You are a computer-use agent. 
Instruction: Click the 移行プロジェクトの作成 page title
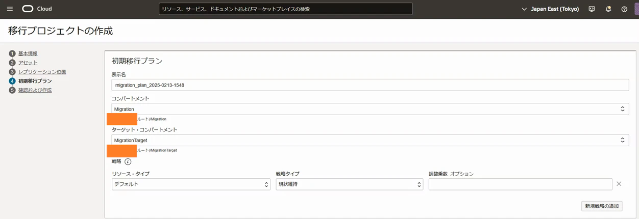tap(61, 31)
